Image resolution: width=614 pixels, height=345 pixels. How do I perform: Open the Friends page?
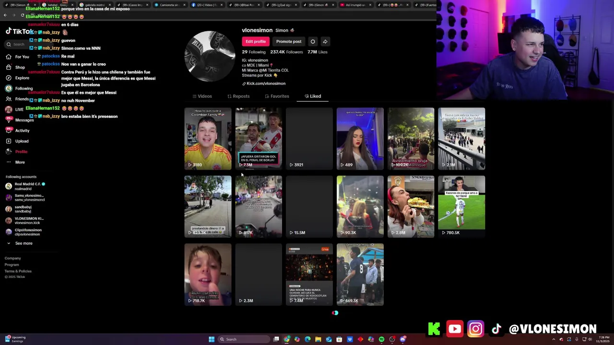tap(17, 99)
